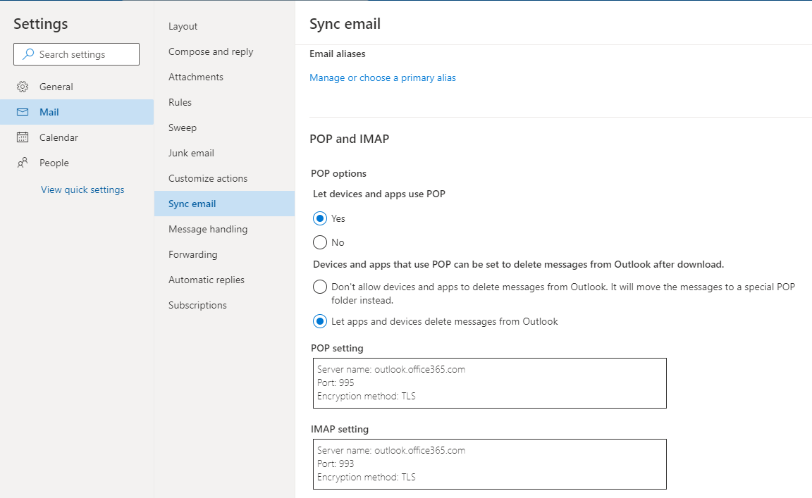This screenshot has height=498, width=812.
Task: Select No to disable POP access
Action: (x=320, y=242)
